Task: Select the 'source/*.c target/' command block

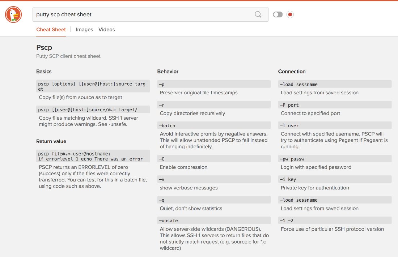Action: pos(93,110)
